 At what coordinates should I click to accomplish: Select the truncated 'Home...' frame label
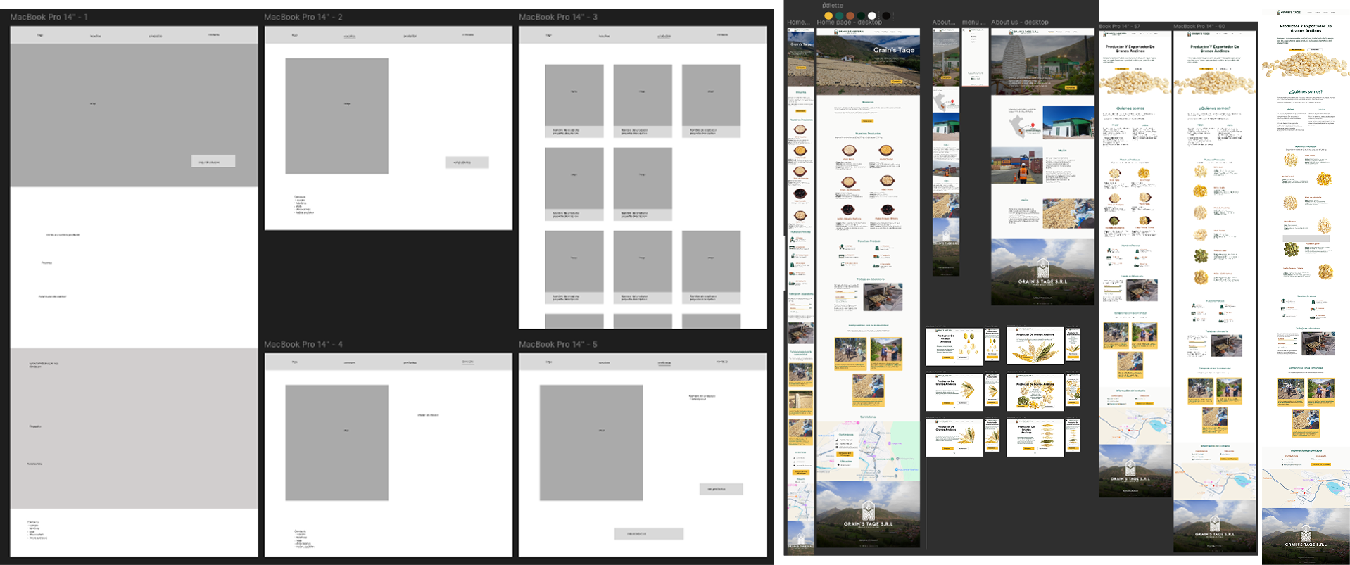(x=799, y=23)
